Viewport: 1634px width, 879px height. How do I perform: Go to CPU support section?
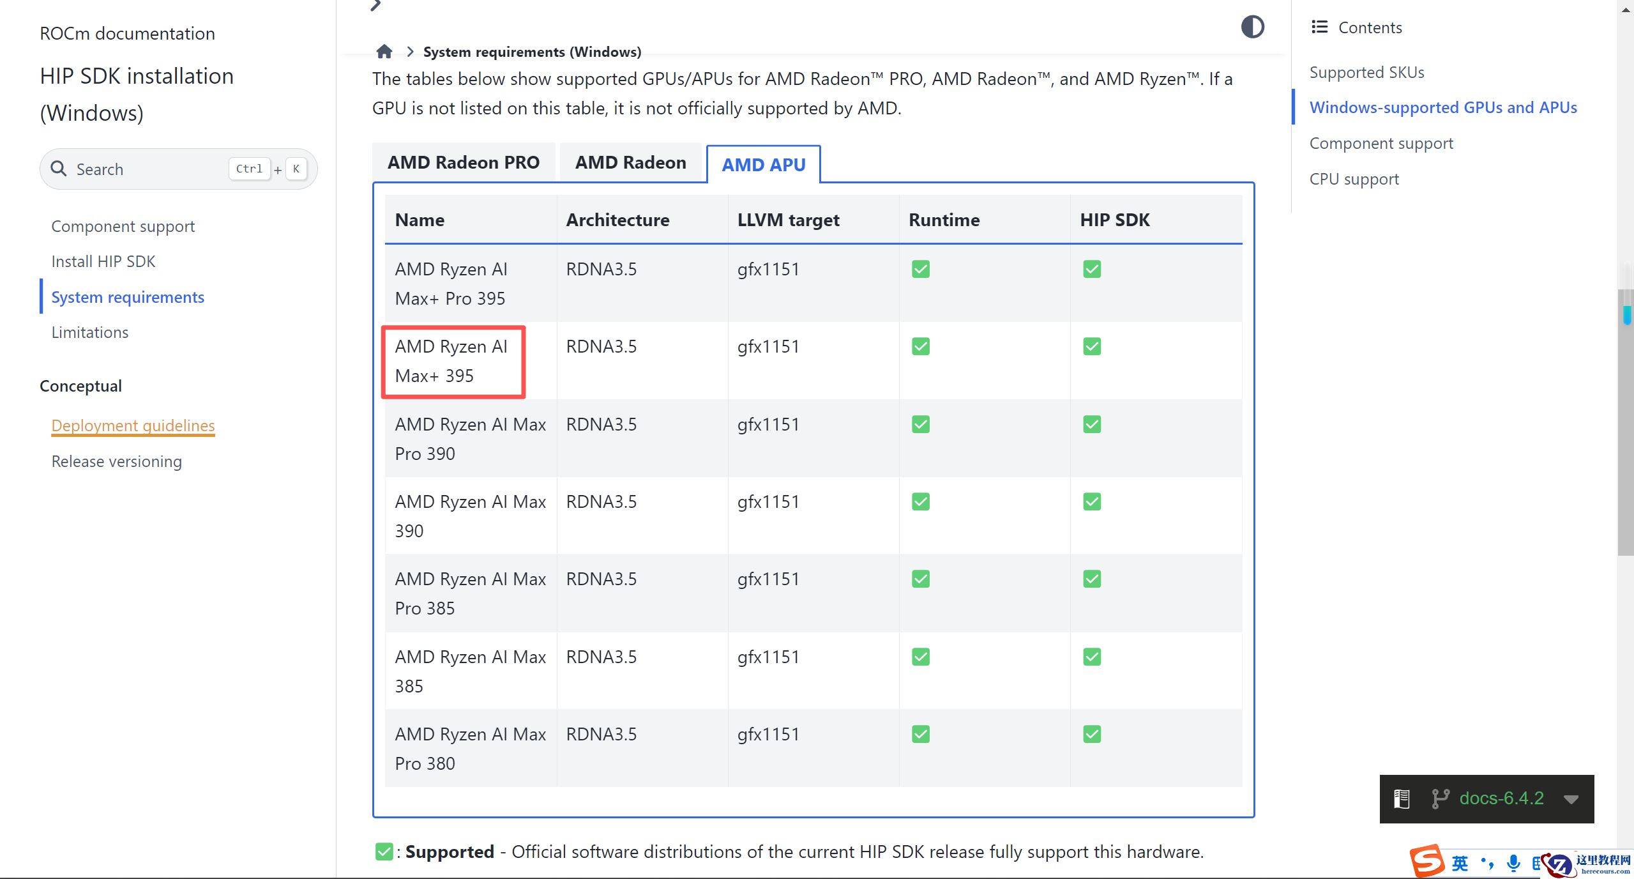[1354, 179]
